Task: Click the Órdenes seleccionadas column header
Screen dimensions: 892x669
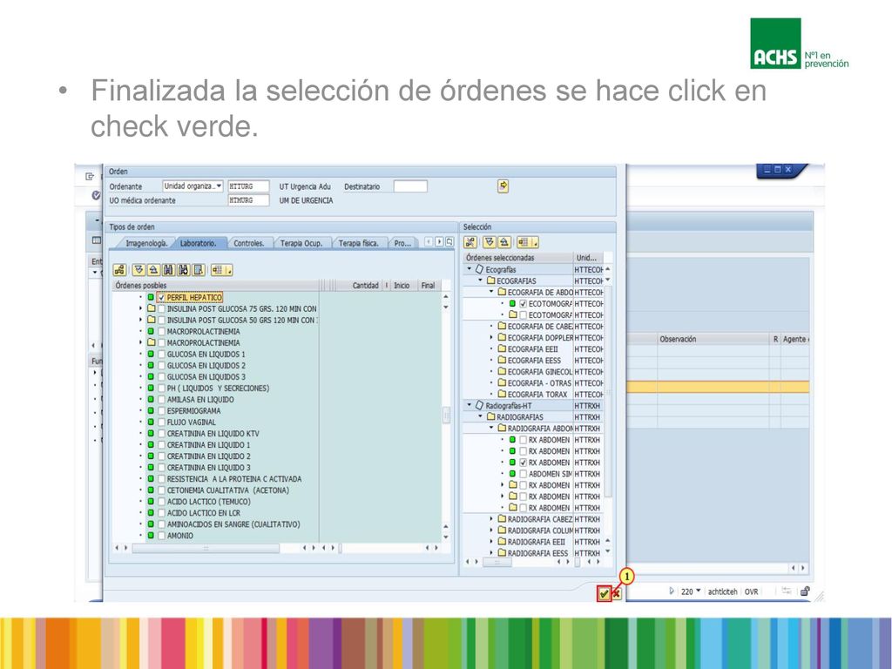Action: (x=517, y=258)
